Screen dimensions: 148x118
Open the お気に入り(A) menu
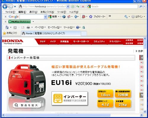(x=47, y=12)
